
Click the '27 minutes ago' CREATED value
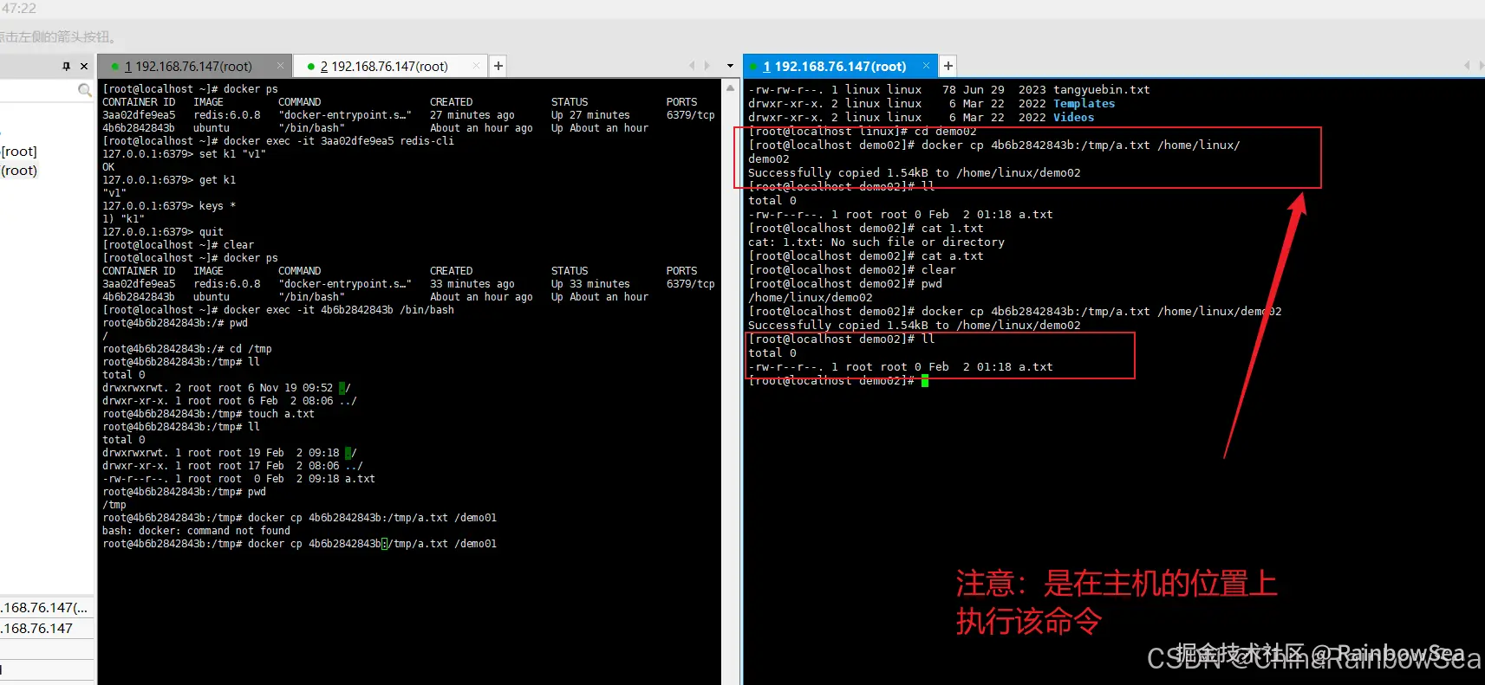tap(472, 115)
